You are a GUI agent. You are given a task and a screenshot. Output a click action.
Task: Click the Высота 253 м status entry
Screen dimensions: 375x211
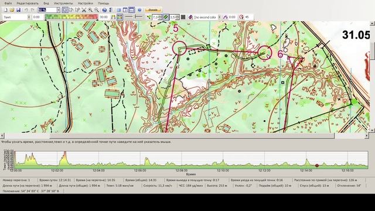217,186
